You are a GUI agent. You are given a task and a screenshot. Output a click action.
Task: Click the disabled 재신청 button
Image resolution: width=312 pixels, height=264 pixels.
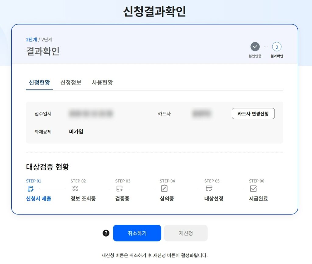click(186, 233)
